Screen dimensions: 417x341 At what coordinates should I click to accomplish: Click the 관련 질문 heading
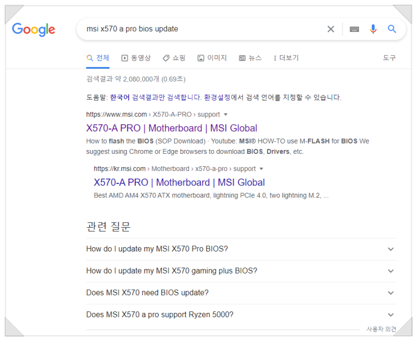[108, 227]
